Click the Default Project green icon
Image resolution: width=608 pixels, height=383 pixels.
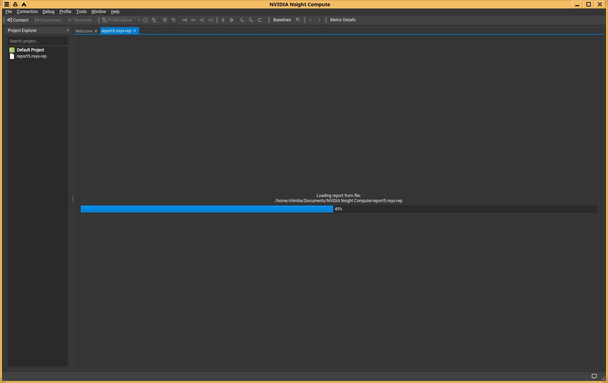click(x=12, y=50)
